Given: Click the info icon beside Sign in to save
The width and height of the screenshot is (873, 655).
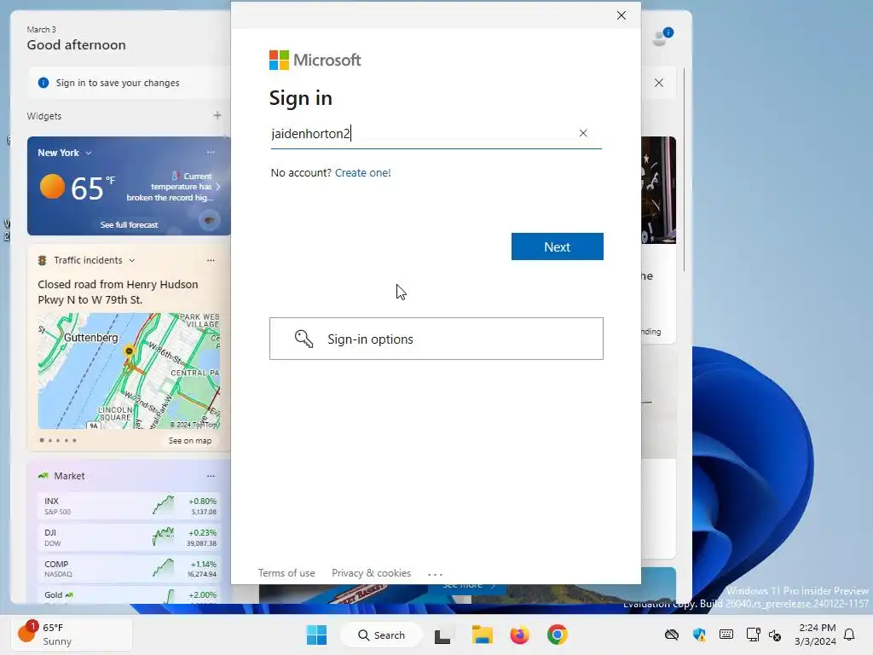Looking at the screenshot, I should point(43,83).
